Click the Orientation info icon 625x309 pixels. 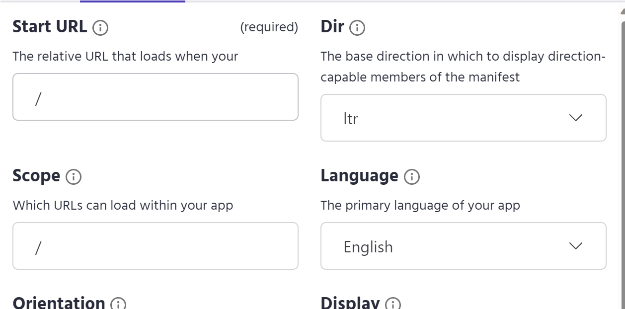coord(118,304)
